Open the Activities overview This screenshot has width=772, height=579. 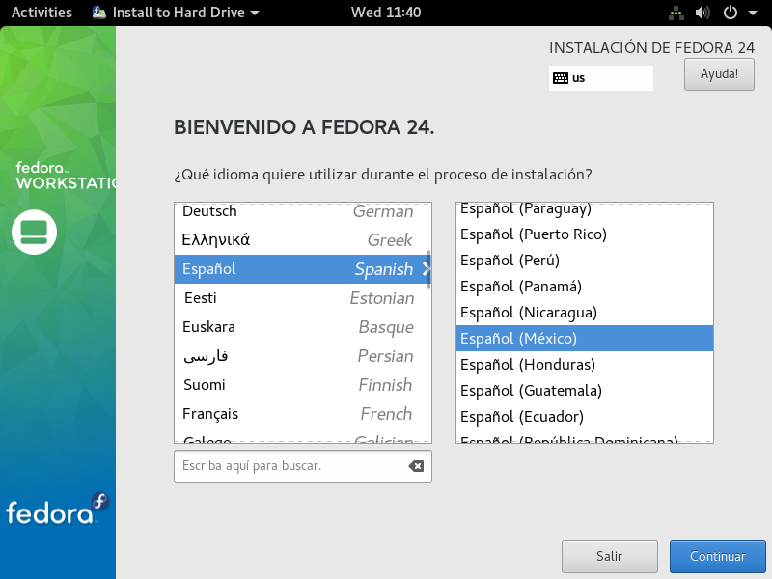[x=41, y=13]
